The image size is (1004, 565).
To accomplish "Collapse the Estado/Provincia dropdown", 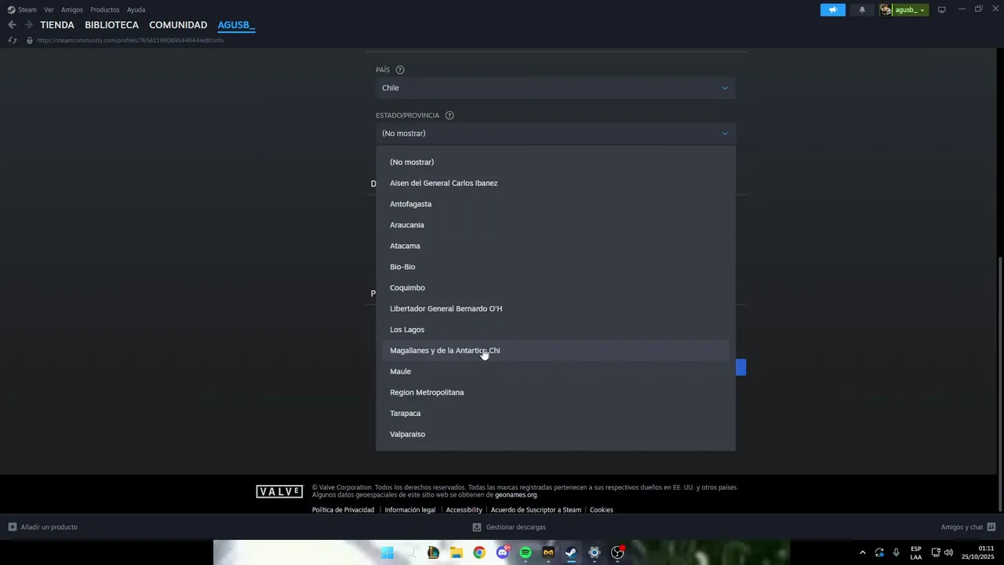I will (x=555, y=133).
